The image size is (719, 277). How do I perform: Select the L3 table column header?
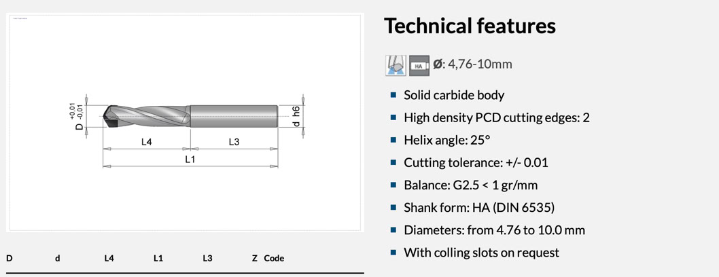coord(207,259)
